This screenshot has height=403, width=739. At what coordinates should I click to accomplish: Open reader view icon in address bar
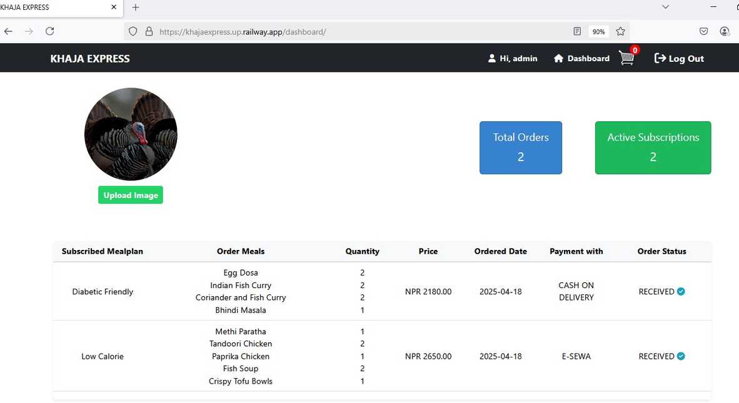pos(578,31)
